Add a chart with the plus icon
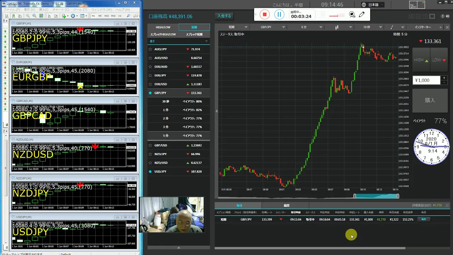The height and width of the screenshot is (255, 453). click(x=441, y=27)
